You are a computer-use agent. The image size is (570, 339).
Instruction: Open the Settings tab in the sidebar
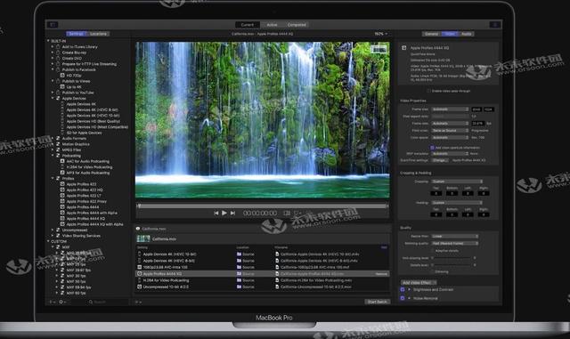77,34
